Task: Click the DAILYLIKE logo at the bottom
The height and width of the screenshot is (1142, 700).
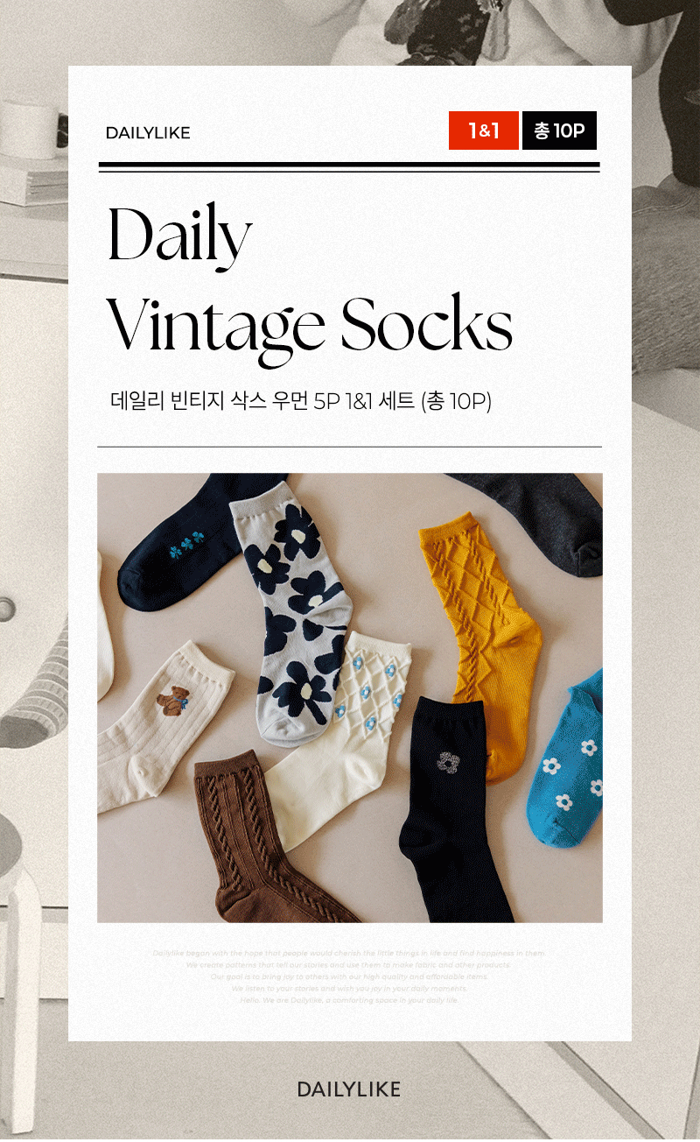Action: [x=348, y=1089]
